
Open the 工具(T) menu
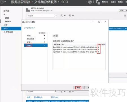coord(113,2)
